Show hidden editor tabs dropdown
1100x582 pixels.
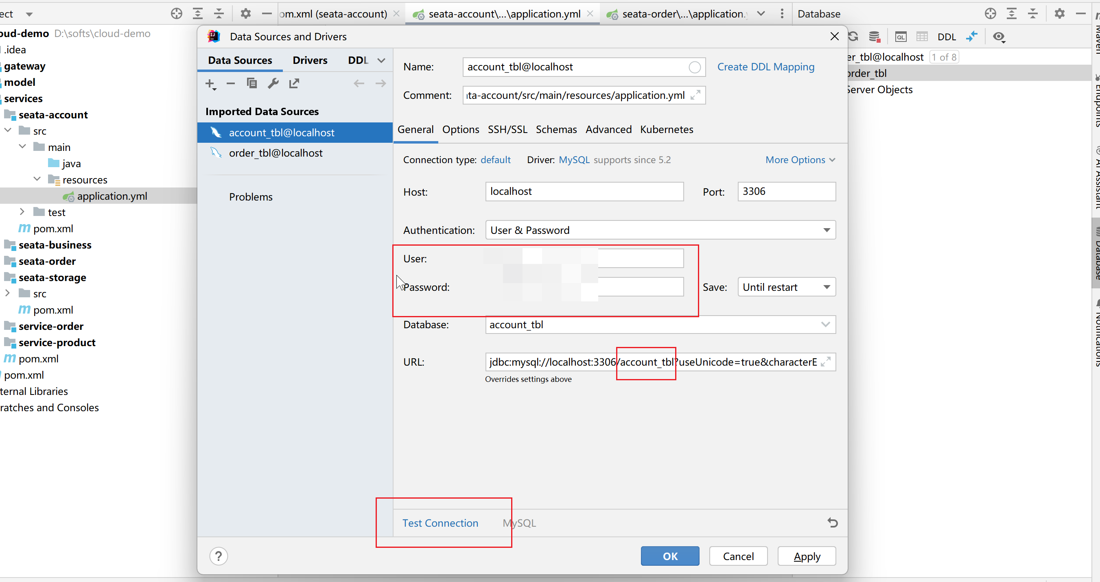point(761,14)
